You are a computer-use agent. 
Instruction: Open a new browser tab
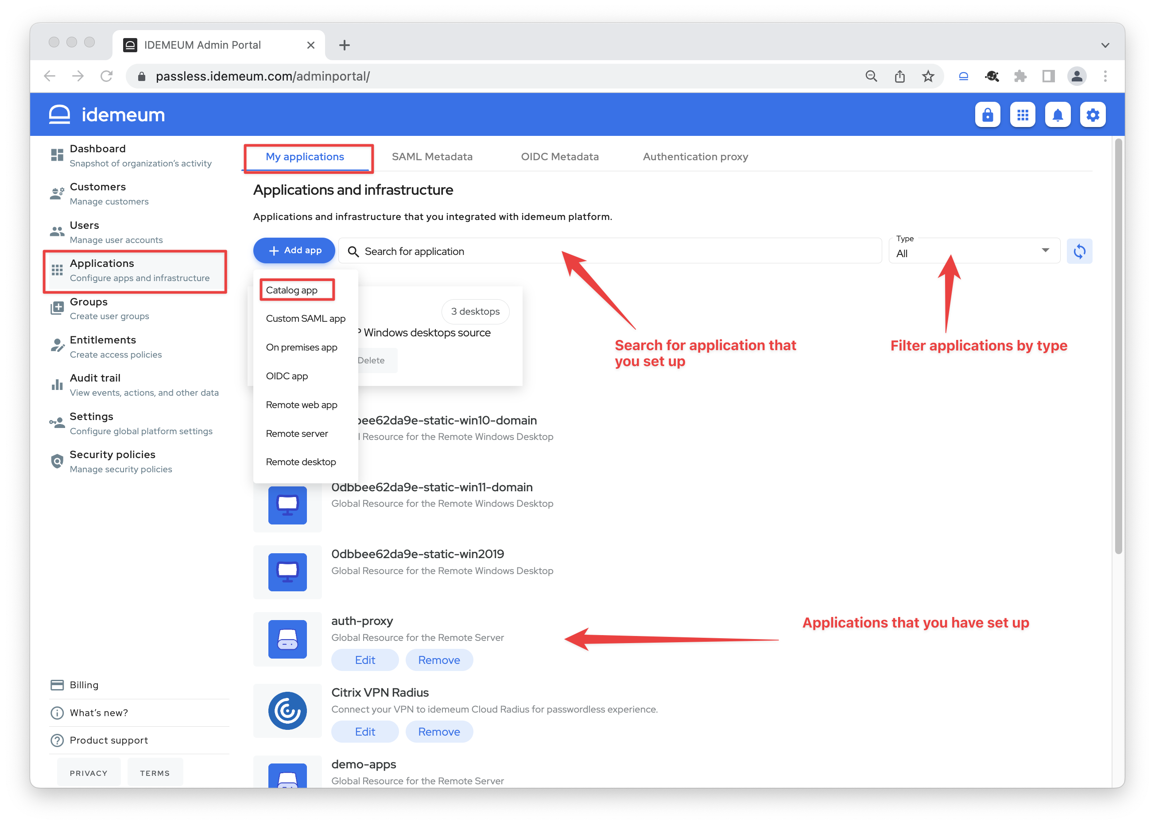[x=344, y=45]
